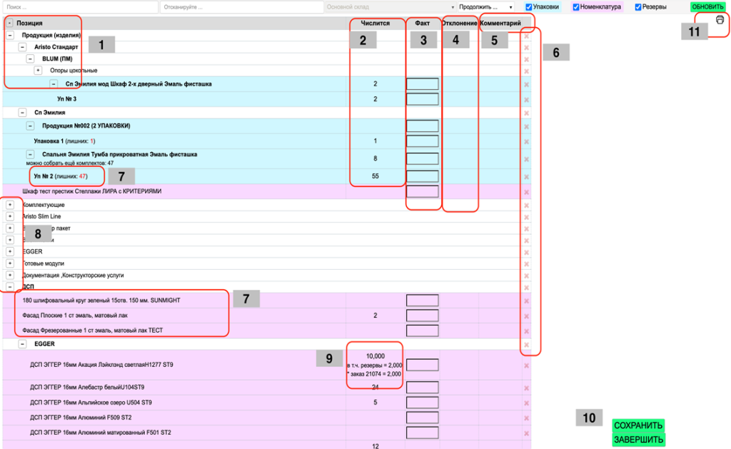Click the printer icon to print
The height and width of the screenshot is (449, 731).
tap(720, 20)
